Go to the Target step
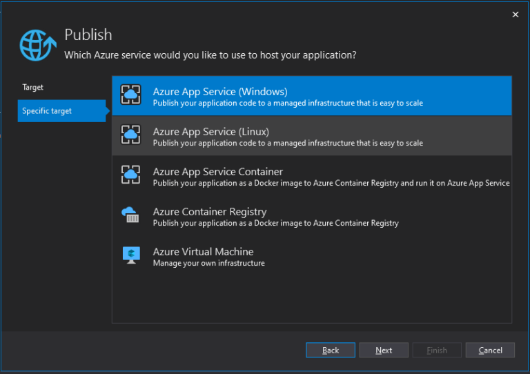The width and height of the screenshot is (530, 374). 33,87
